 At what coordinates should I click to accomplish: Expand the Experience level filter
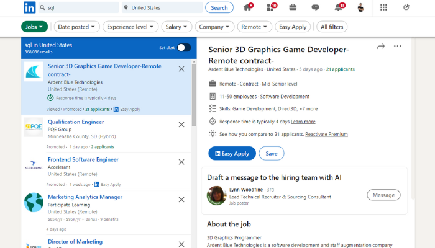coord(130,27)
